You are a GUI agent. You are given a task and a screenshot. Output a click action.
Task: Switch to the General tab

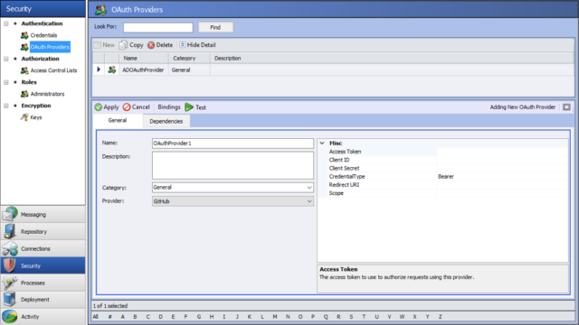pos(118,120)
